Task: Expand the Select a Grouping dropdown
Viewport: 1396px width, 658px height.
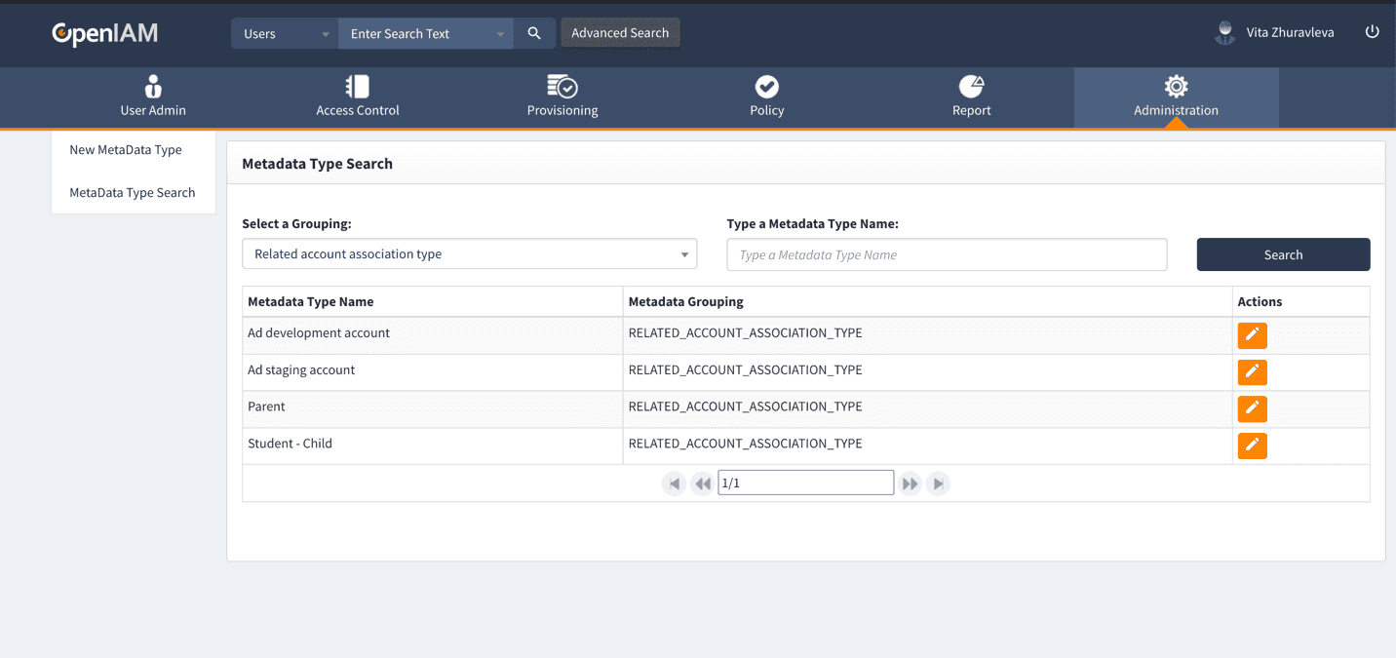Action: [x=469, y=254]
